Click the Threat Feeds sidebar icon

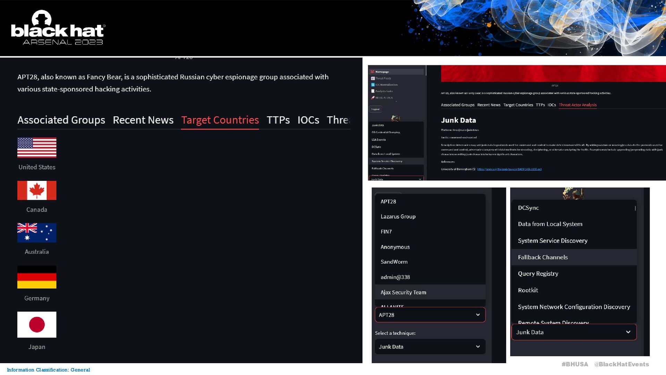(373, 78)
